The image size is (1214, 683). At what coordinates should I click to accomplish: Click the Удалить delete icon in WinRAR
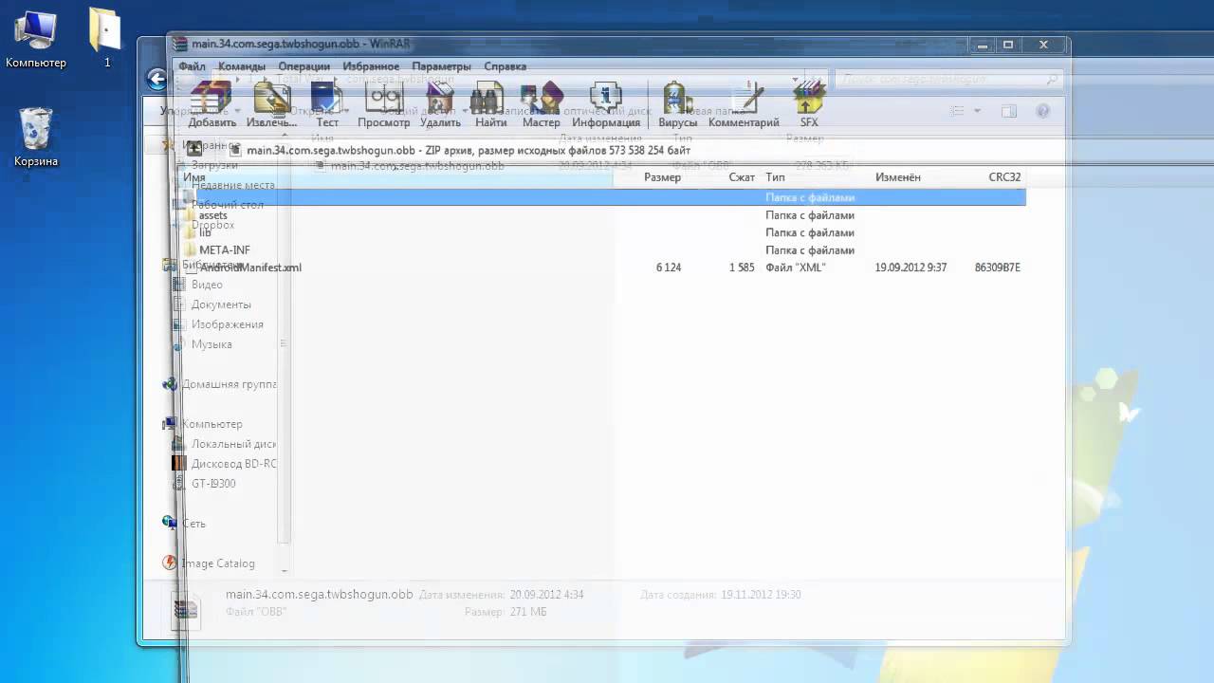[x=440, y=104]
